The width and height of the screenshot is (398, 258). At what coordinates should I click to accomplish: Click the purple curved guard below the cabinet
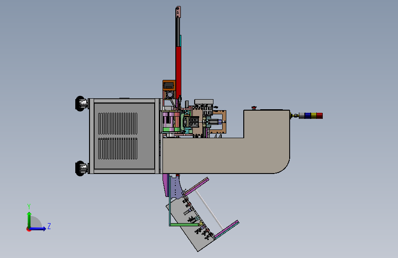click(x=166, y=185)
